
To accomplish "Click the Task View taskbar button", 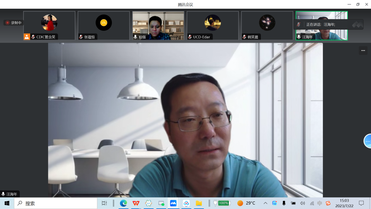I will pos(104,203).
